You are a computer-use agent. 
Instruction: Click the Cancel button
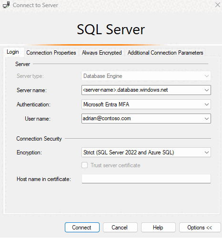(120, 228)
